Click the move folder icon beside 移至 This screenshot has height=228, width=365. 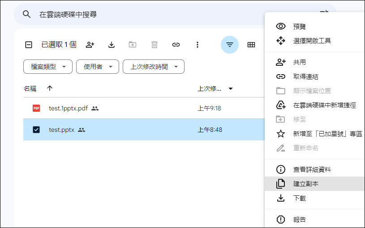coord(280,119)
